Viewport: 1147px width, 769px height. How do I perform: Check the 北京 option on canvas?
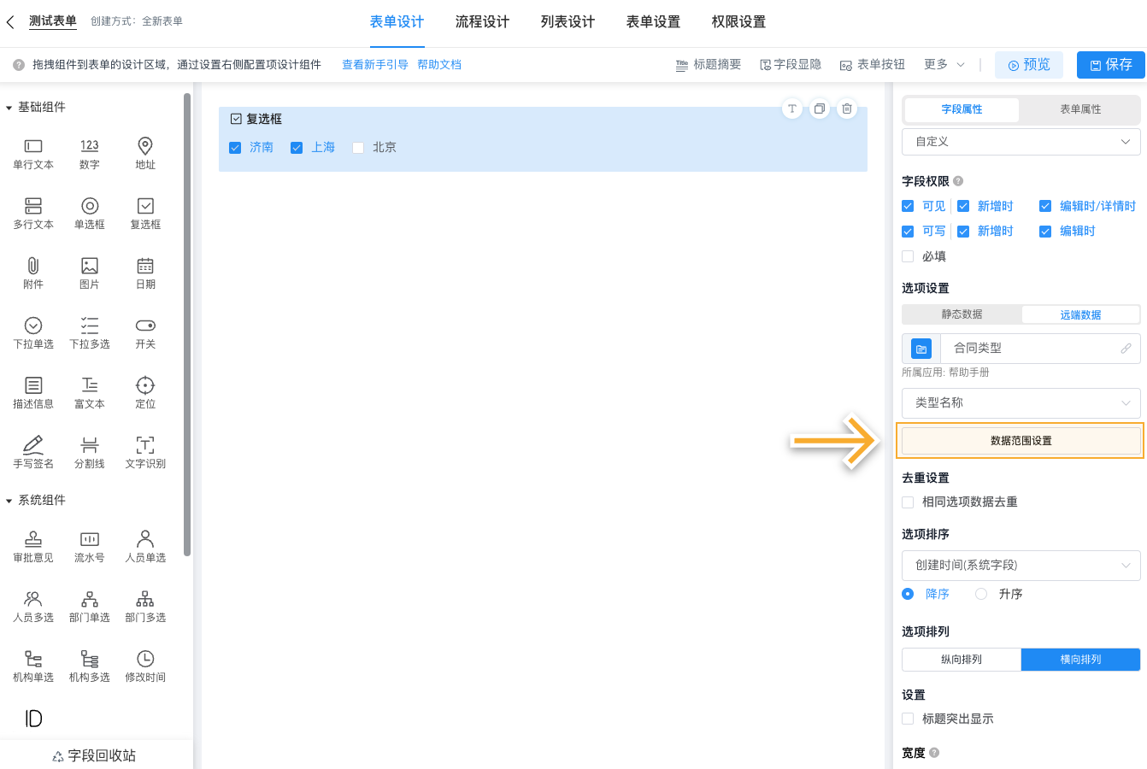pyautogui.click(x=358, y=147)
